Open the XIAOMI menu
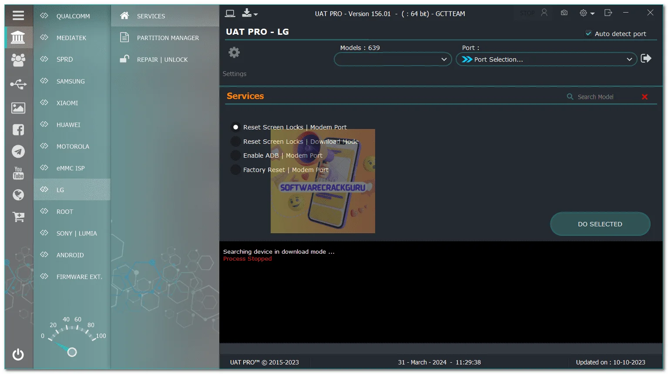Viewport: 668px width, 374px height. coord(72,103)
